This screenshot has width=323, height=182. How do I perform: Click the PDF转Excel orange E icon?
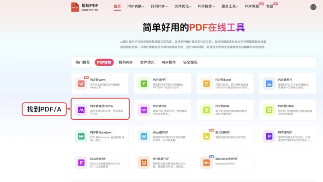point(206,84)
